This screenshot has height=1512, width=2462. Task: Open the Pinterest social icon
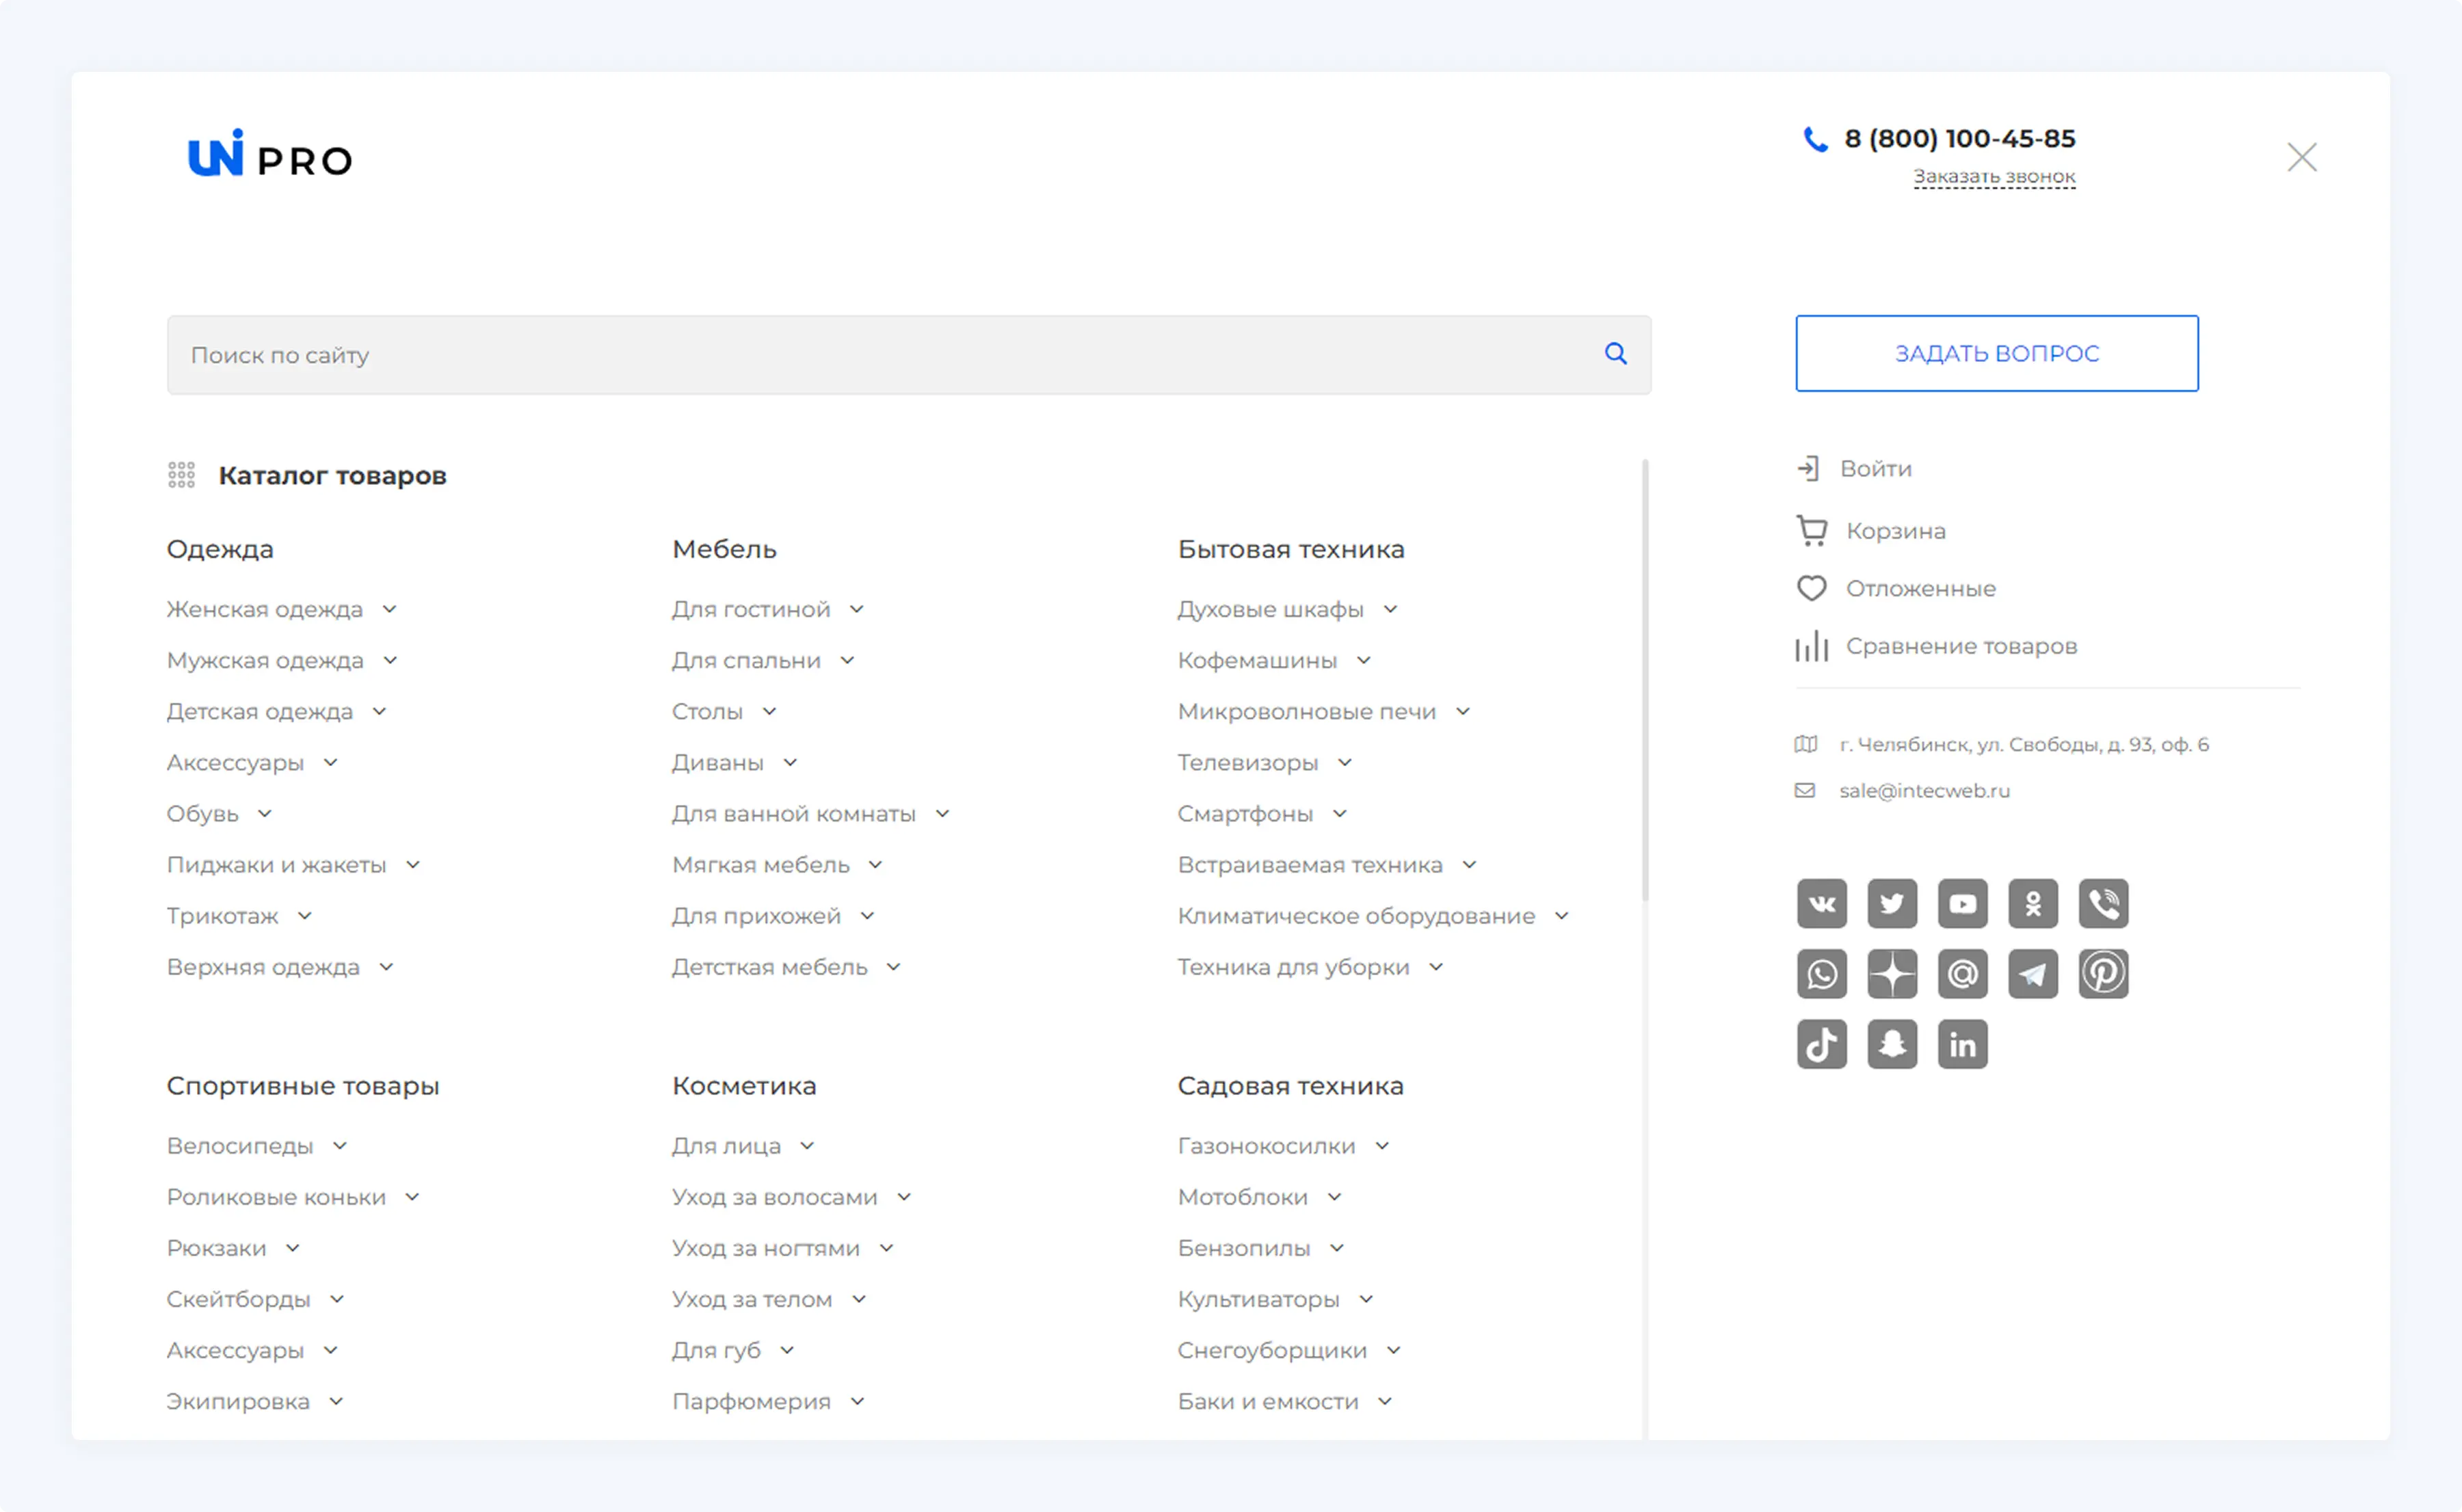tap(2103, 974)
